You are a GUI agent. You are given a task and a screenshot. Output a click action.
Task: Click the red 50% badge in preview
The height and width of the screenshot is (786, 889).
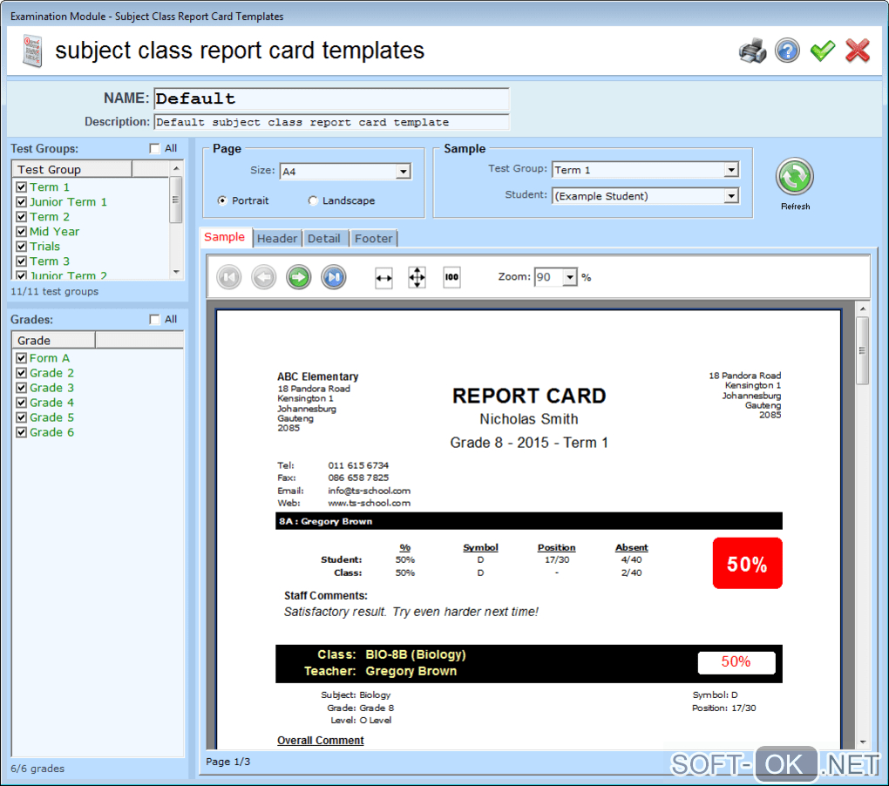tap(747, 563)
